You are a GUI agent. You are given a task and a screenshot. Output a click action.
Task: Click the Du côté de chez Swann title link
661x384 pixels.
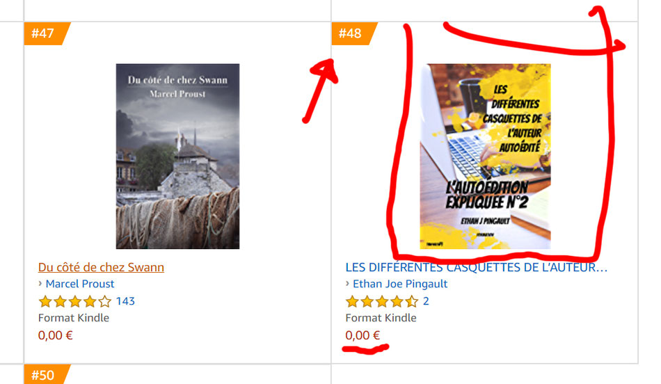tap(101, 267)
